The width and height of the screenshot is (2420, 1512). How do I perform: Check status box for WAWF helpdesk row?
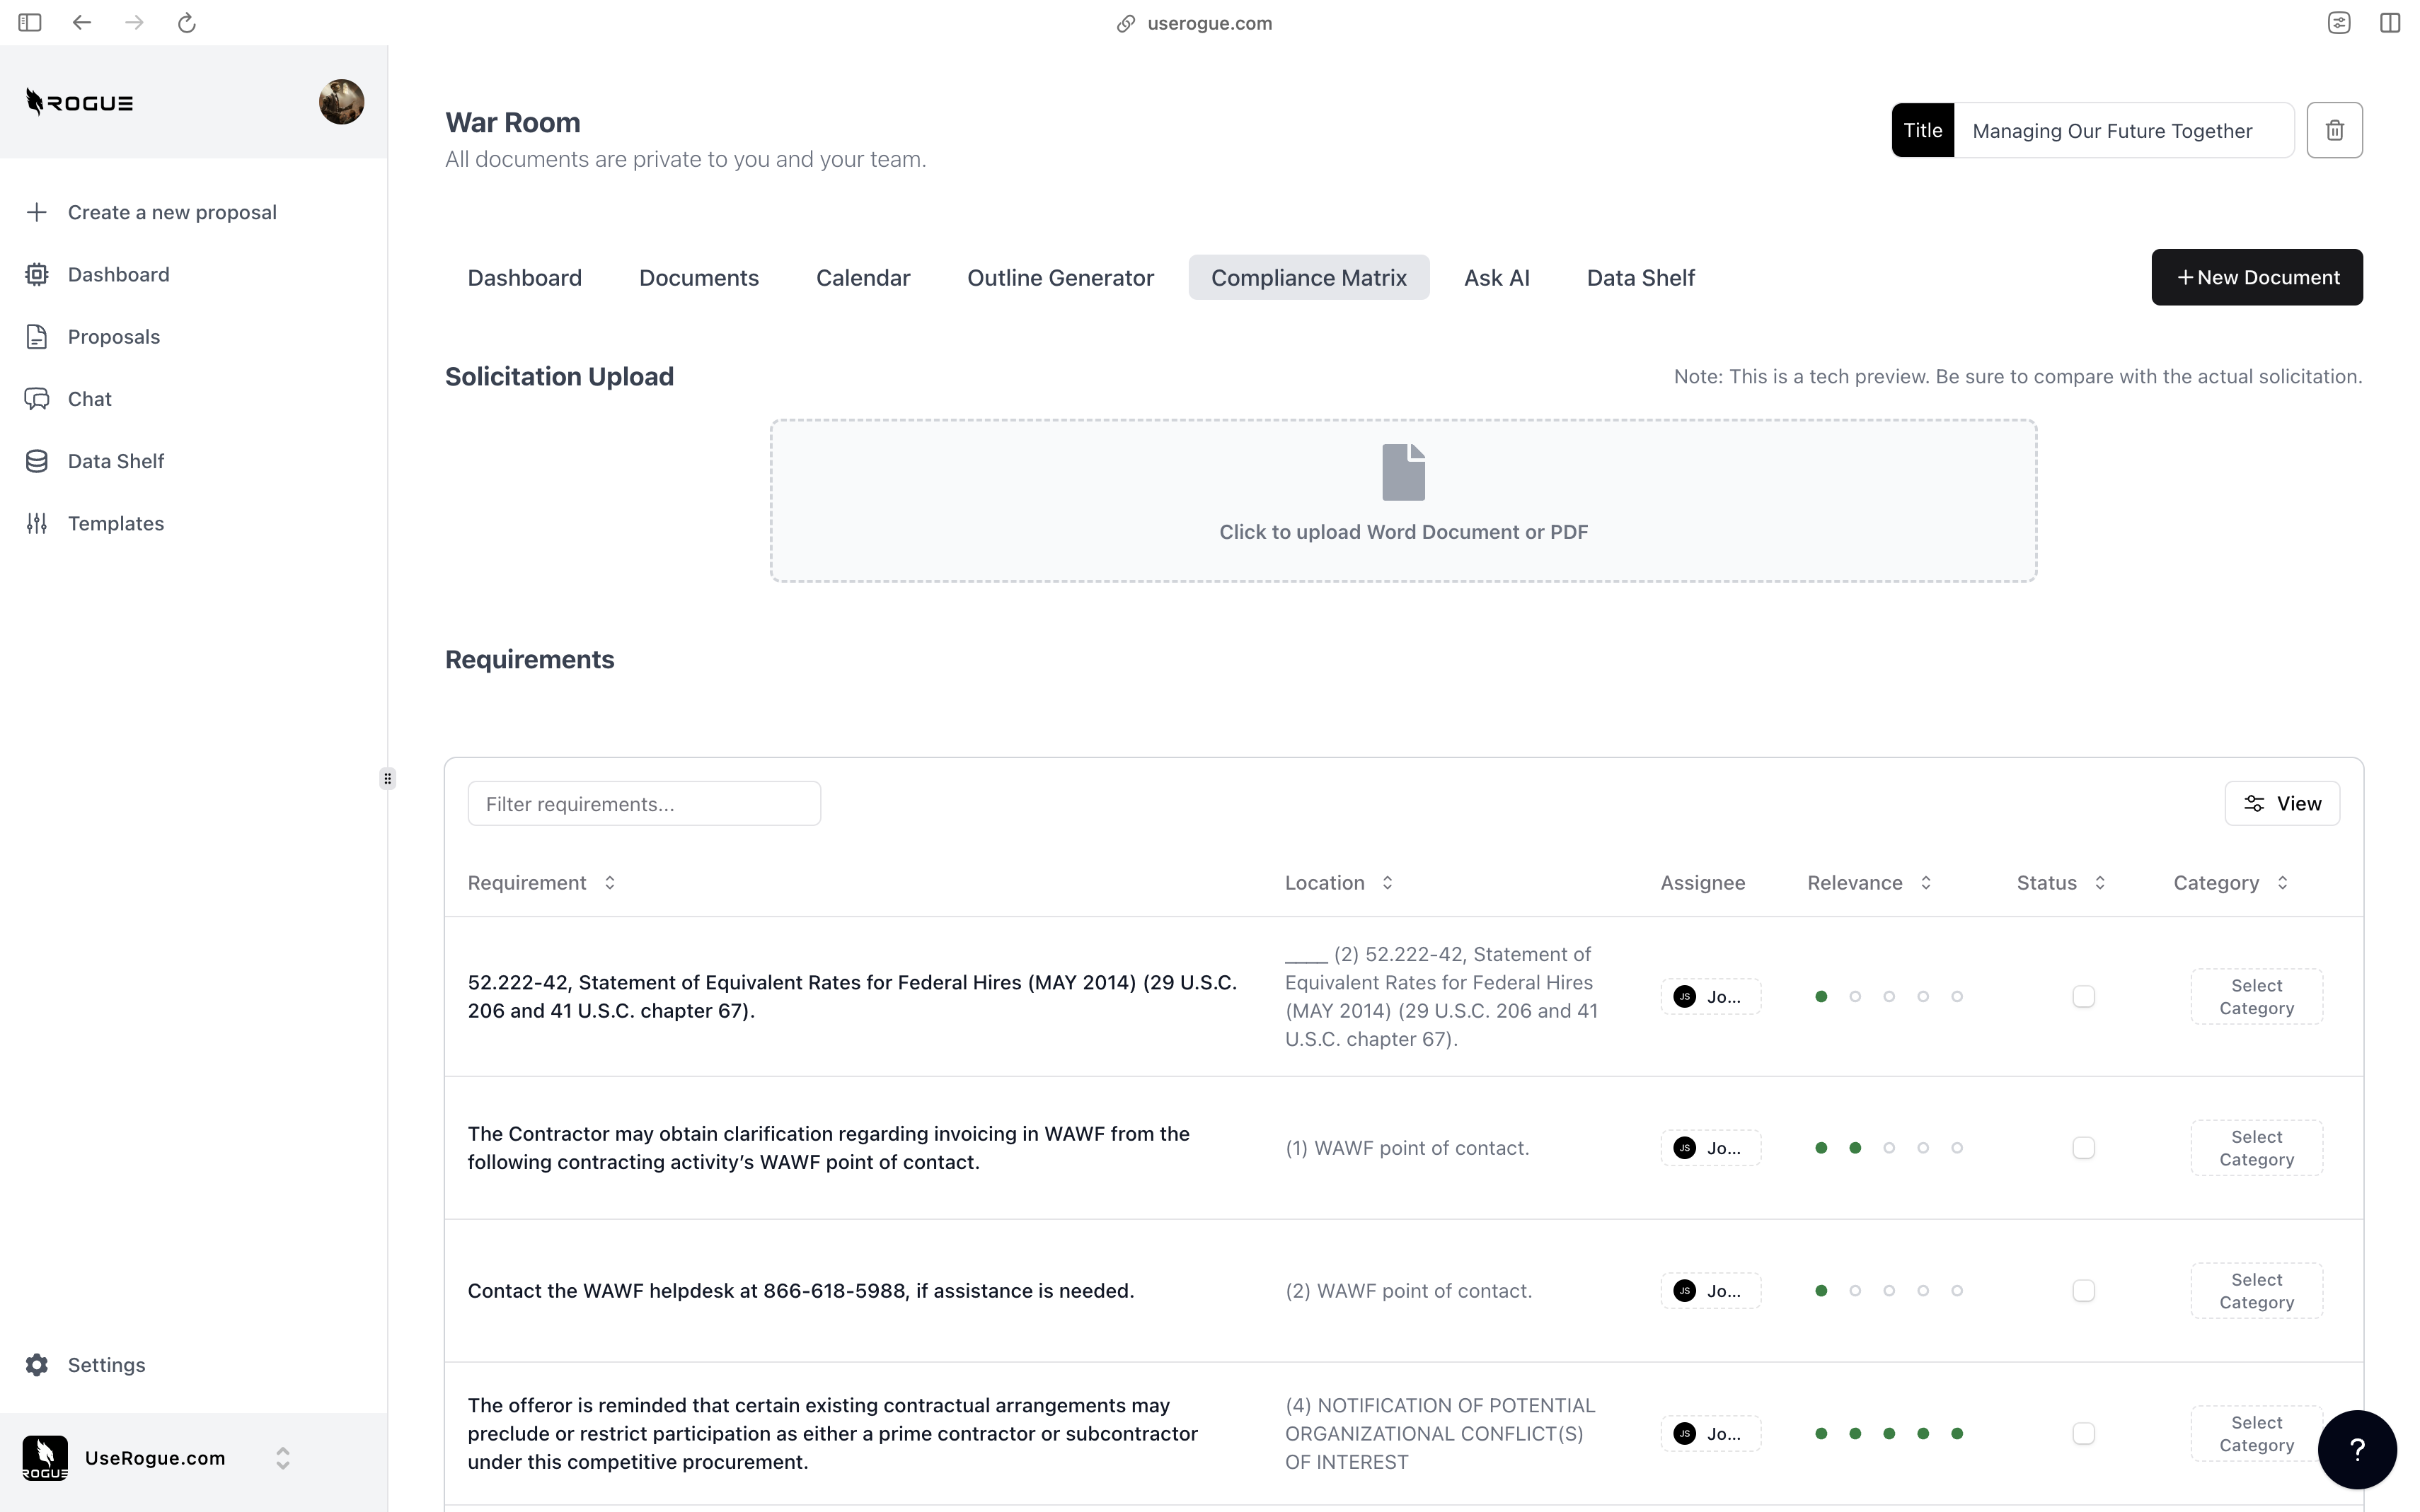[x=2083, y=1291]
